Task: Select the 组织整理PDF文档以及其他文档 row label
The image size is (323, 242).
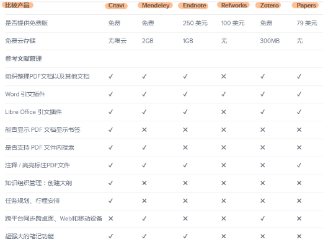Action: (47, 77)
